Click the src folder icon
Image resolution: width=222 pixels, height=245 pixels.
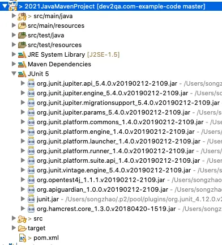coord(22,219)
